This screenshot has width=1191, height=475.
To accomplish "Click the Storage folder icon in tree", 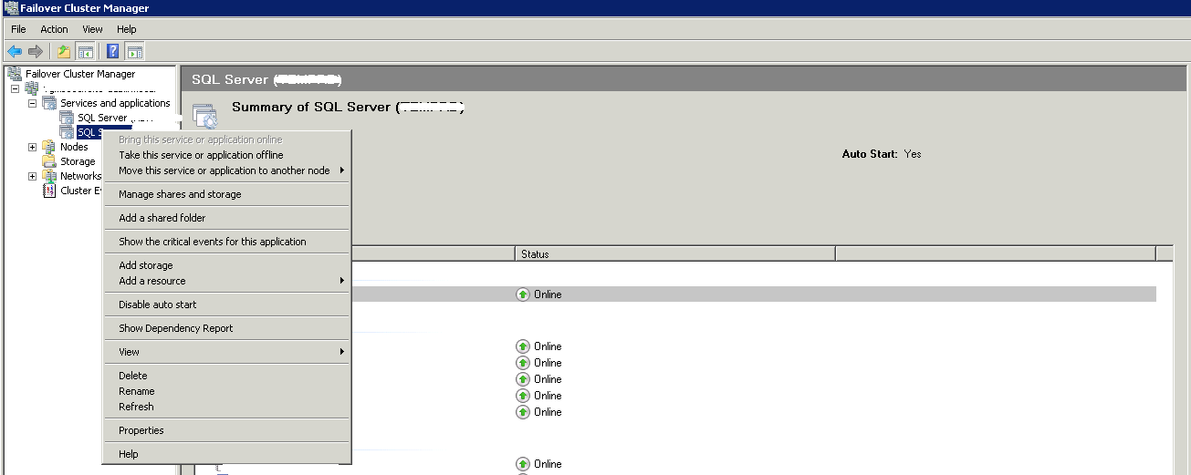I will click(49, 161).
